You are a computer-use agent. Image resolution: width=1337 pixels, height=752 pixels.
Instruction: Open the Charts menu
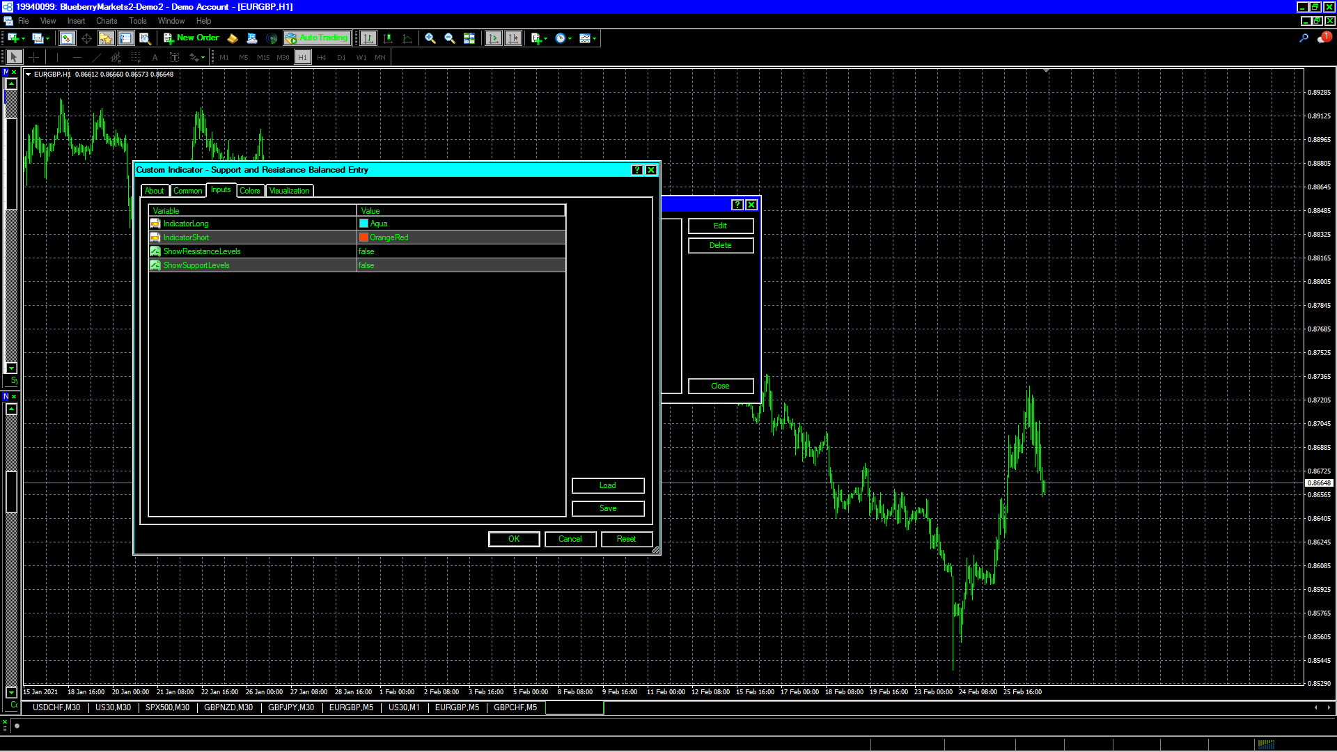click(107, 21)
